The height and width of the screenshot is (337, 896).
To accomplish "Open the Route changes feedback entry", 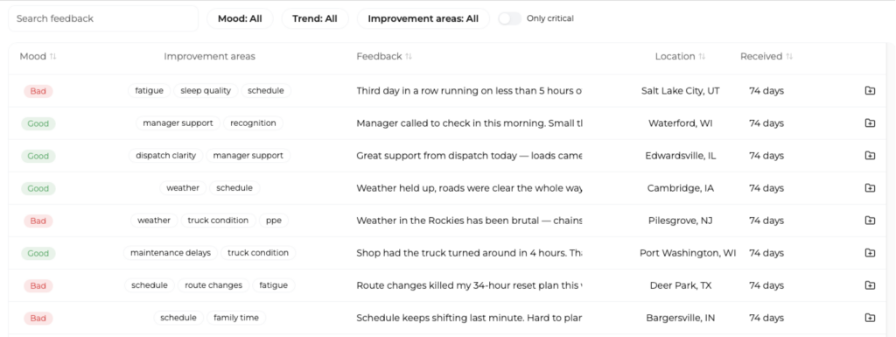I will pyautogui.click(x=469, y=285).
